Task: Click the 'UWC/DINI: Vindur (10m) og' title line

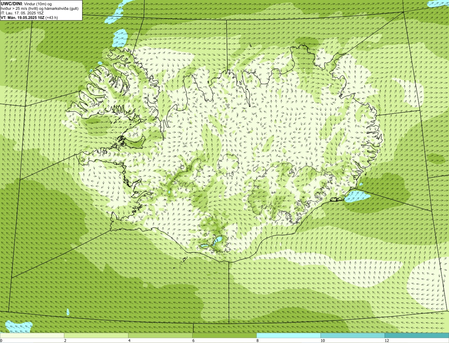Action: [26, 4]
